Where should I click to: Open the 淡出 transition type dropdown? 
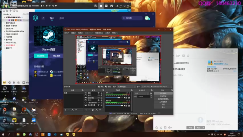pyautogui.click(x=142, y=93)
